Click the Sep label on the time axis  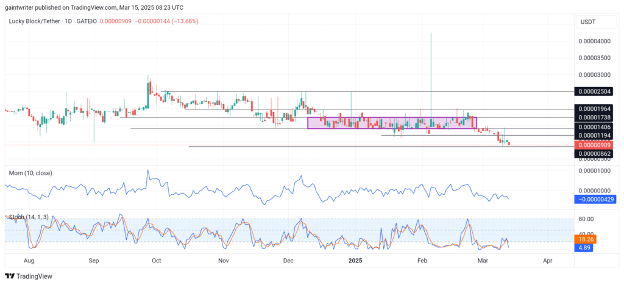(93, 261)
